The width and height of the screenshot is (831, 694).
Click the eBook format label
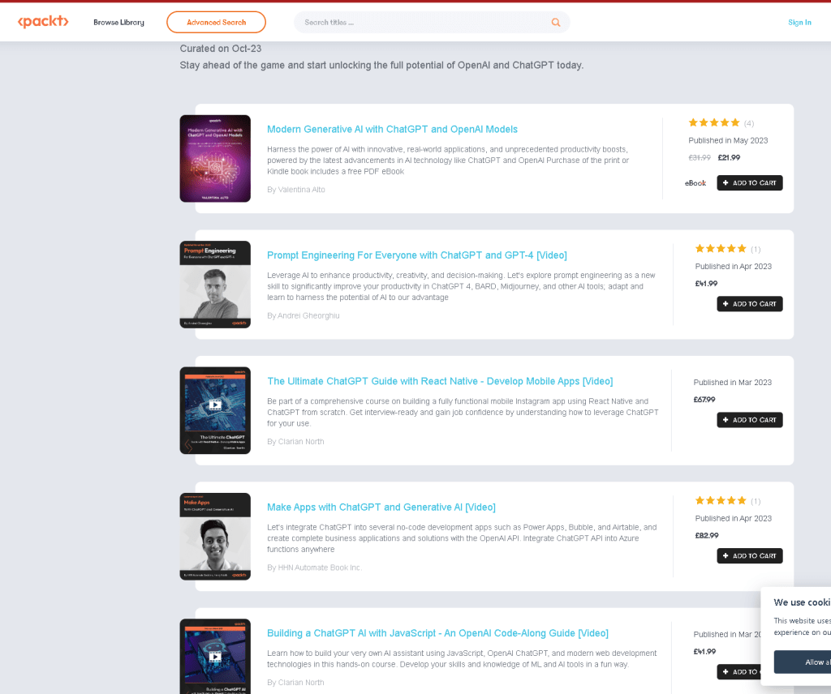695,183
